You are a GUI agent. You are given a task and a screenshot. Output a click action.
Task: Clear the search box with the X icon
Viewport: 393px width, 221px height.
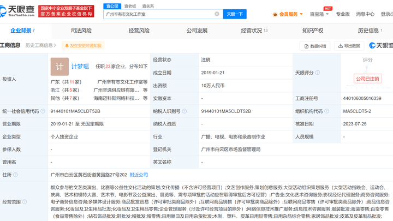coord(217,14)
